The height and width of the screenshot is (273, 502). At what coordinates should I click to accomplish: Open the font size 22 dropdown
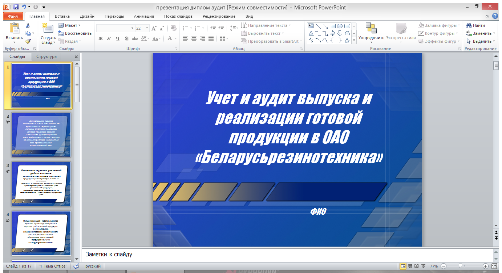pyautogui.click(x=147, y=28)
